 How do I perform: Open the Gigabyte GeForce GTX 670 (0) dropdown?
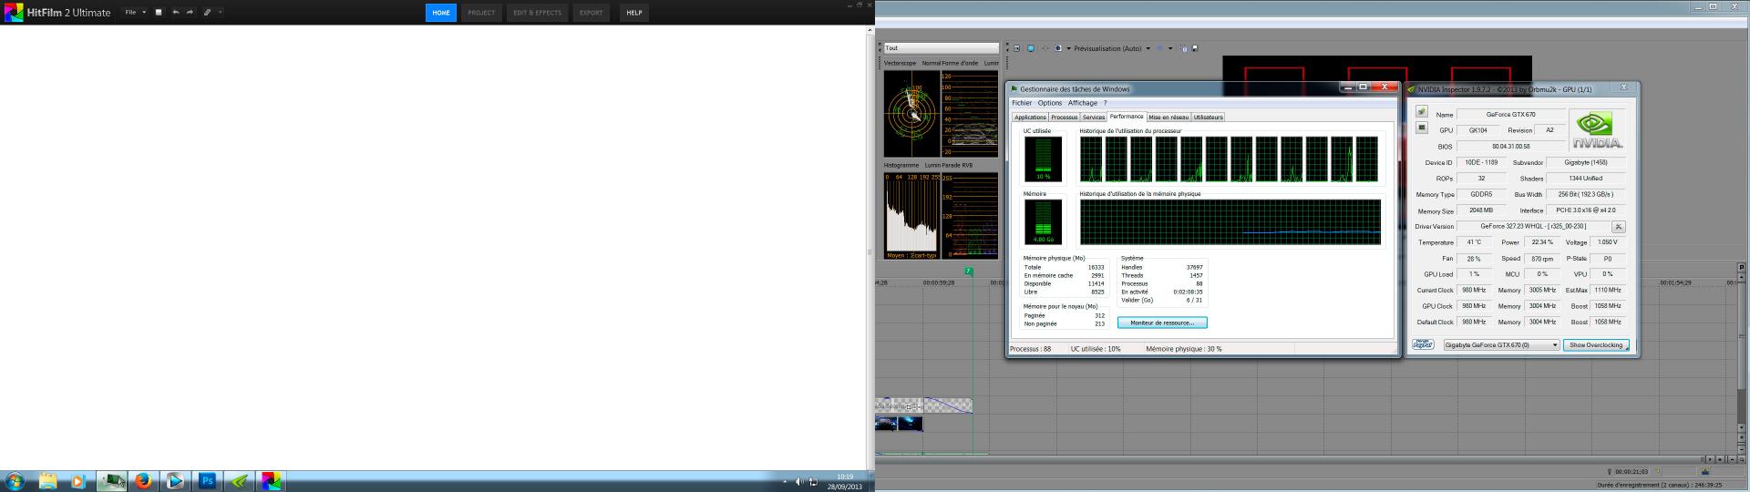point(1501,345)
